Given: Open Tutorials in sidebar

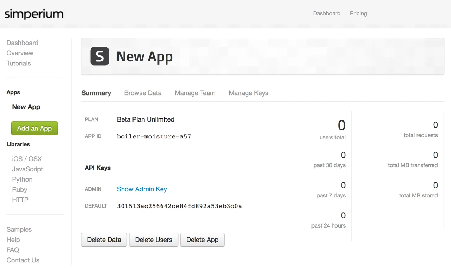Looking at the screenshot, I should (19, 63).
